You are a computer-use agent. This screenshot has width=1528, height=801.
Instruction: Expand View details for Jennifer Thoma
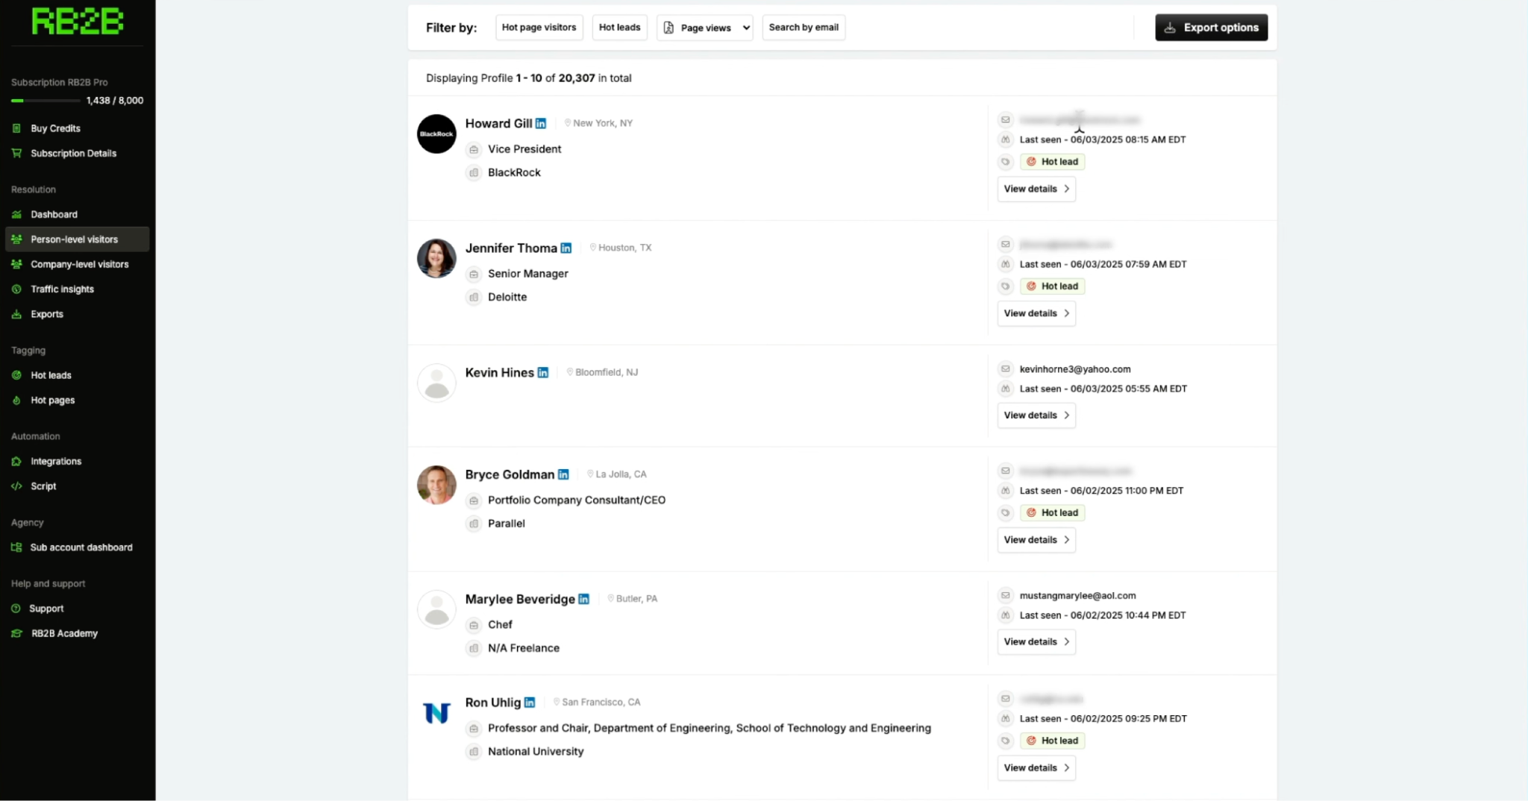(1036, 313)
